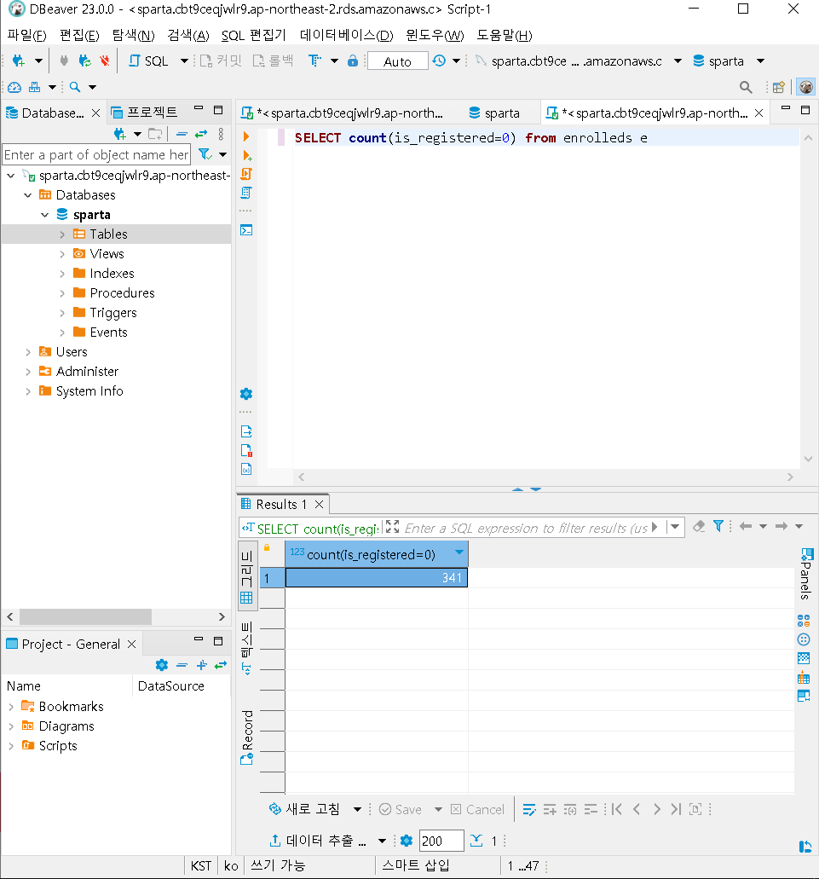Click the Save button in results
This screenshot has height=879, width=819.
pos(401,809)
